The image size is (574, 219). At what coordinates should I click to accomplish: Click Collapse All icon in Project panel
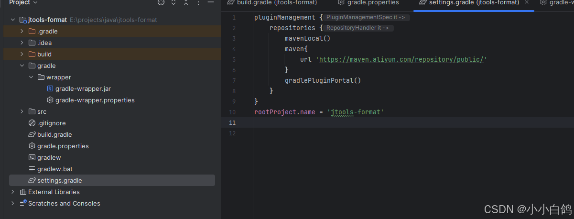[186, 2]
